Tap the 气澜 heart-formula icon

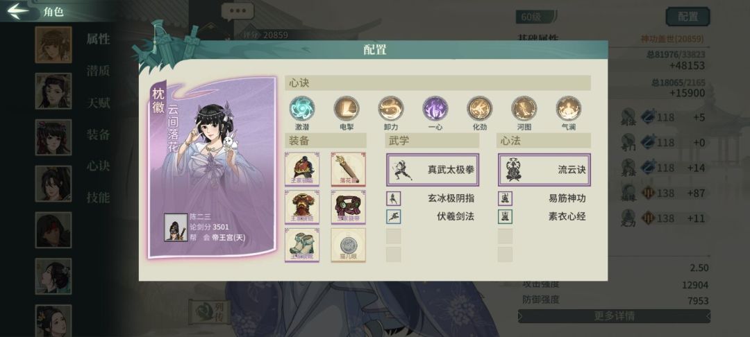(569, 108)
